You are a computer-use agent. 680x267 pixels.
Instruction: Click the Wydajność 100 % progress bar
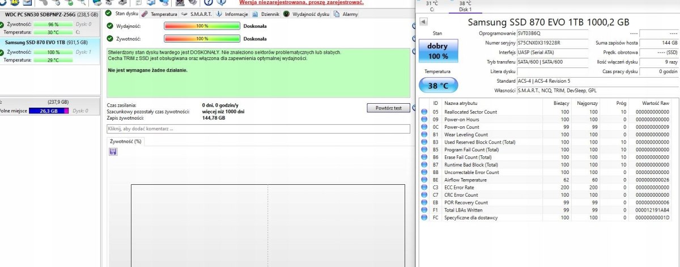tap(202, 26)
